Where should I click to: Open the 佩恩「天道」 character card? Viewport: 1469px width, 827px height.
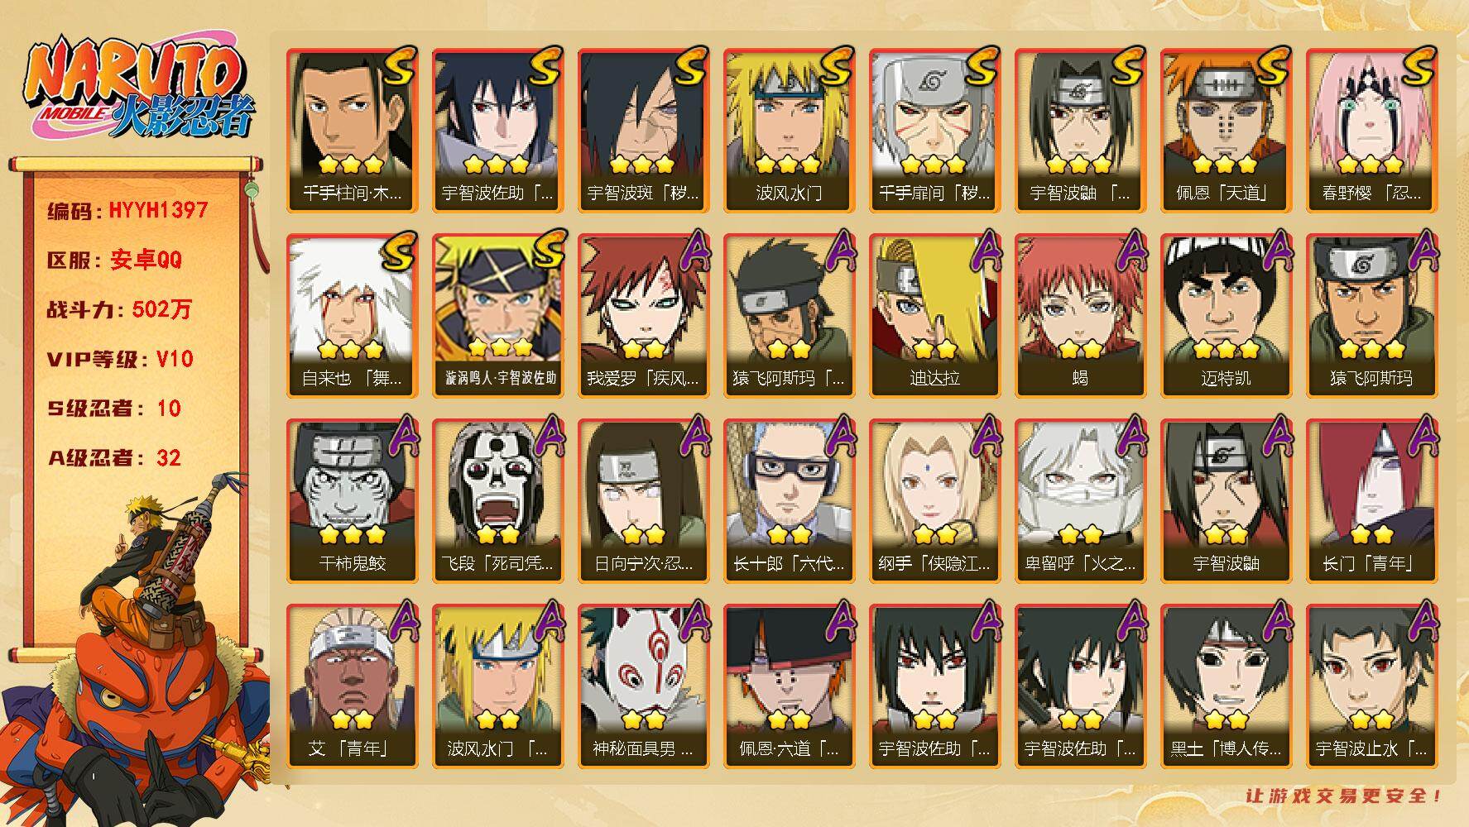[1226, 131]
